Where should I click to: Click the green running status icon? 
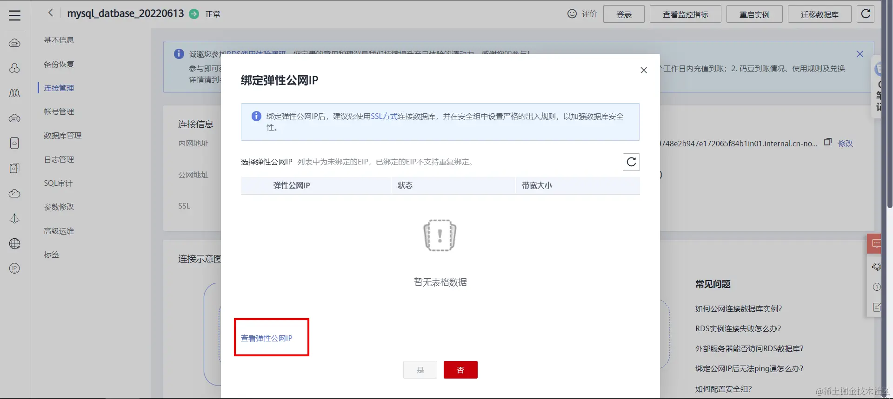(194, 14)
